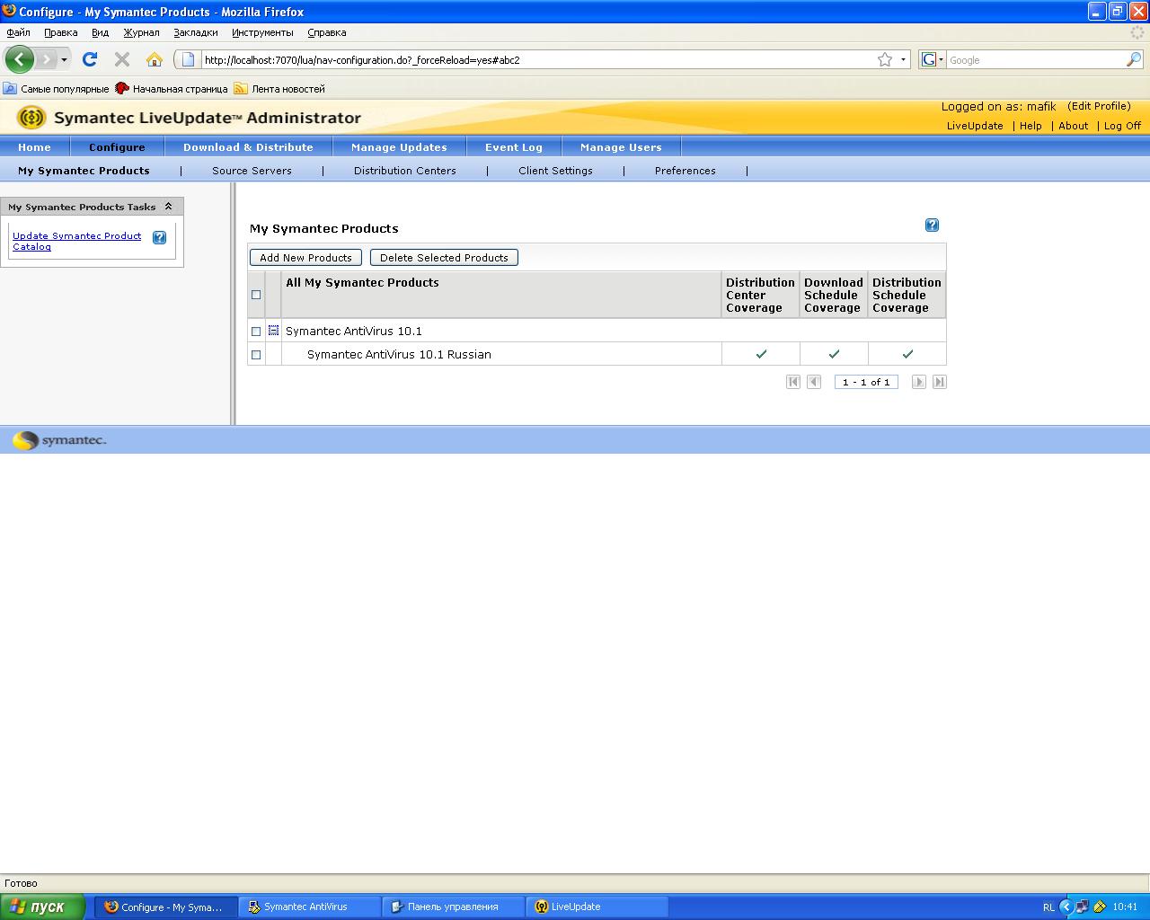Open the Help header link

1031,126
